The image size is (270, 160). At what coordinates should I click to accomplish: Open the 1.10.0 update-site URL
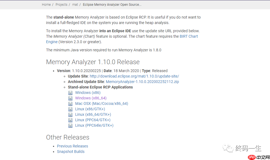point(134,76)
